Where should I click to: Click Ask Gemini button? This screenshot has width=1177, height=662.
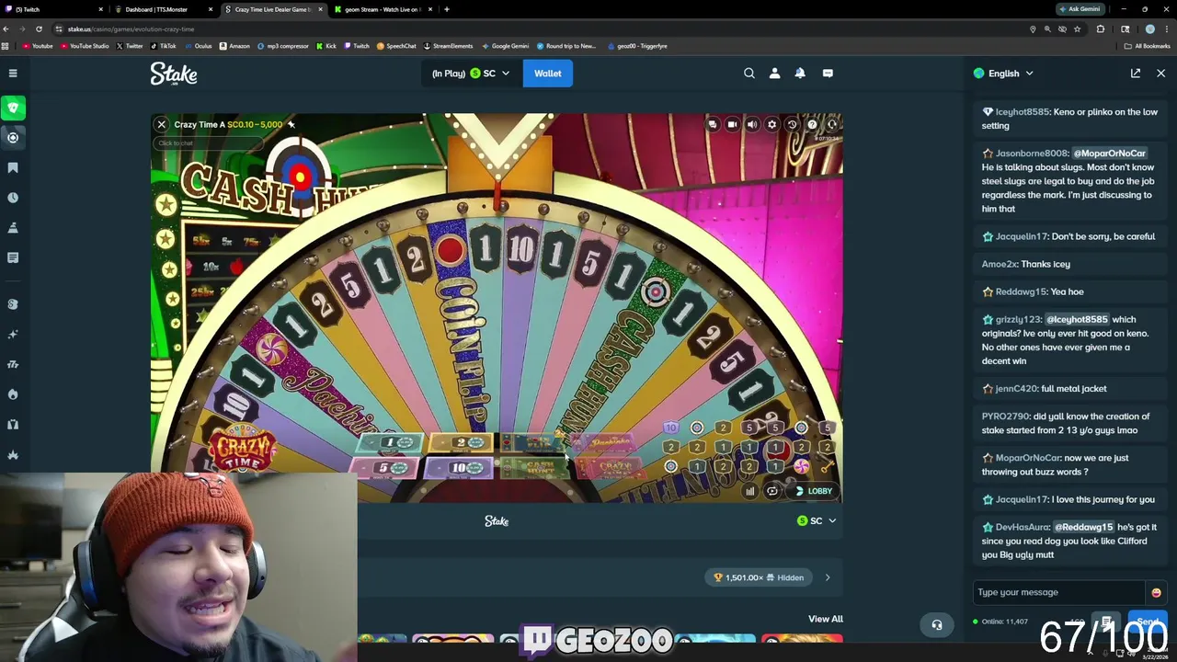(x=1080, y=9)
